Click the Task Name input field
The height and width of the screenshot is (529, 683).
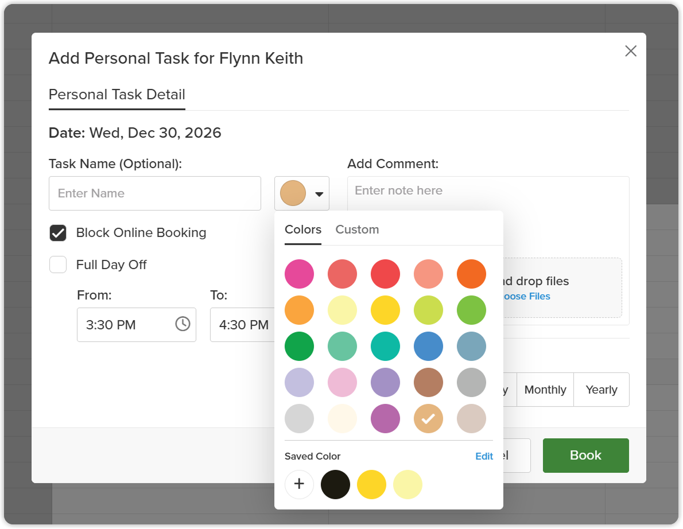click(154, 193)
